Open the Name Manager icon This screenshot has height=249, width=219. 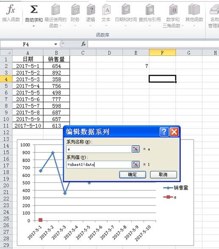[x=214, y=9]
